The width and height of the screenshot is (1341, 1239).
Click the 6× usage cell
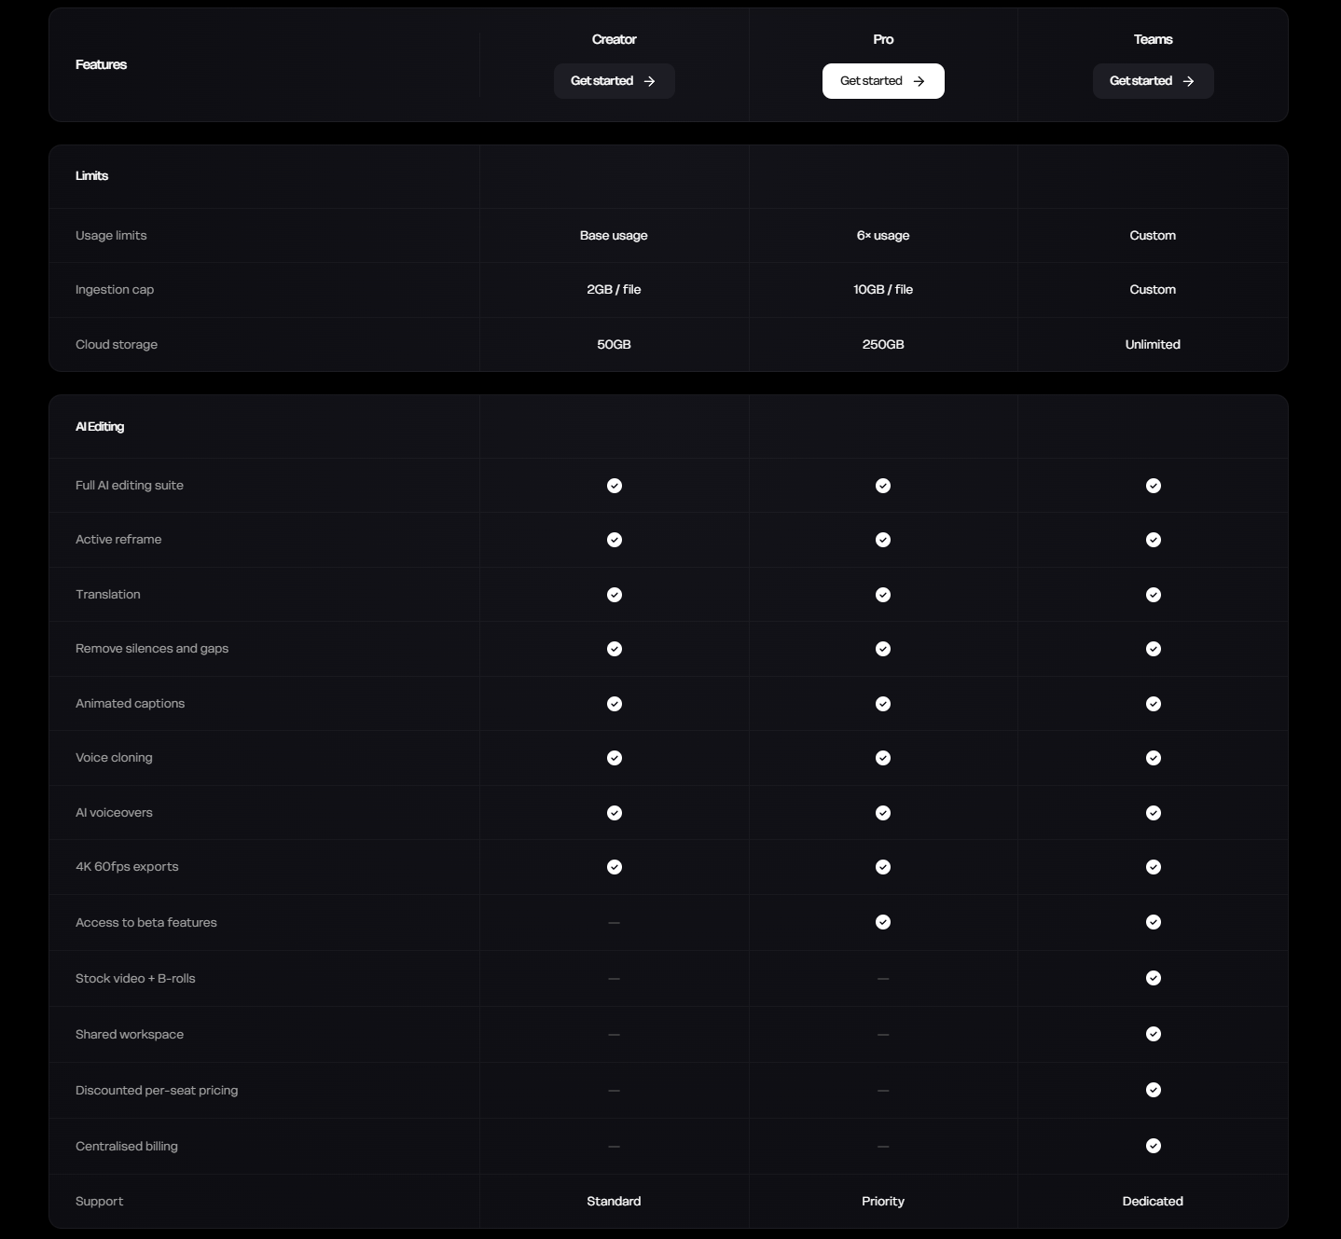tap(883, 235)
